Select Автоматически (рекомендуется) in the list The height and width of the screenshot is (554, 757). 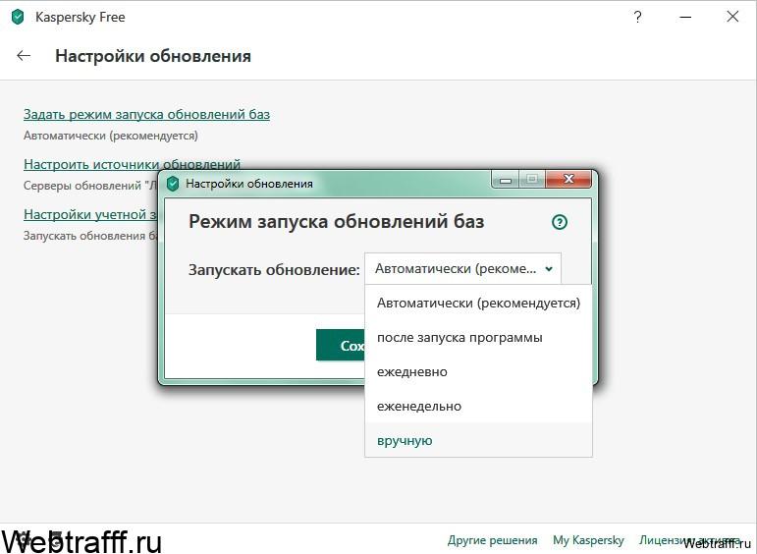(478, 303)
